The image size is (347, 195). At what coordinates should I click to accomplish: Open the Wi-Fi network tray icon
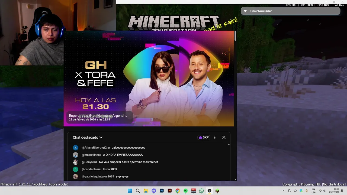320,191
